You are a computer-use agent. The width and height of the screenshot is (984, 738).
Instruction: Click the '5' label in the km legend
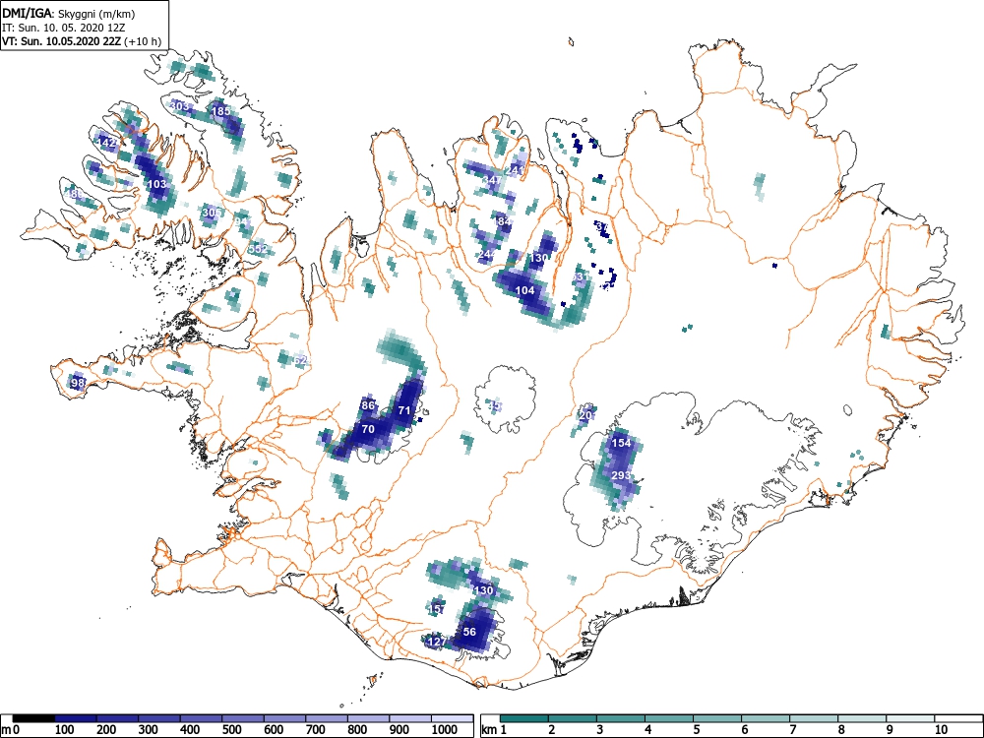(x=696, y=730)
